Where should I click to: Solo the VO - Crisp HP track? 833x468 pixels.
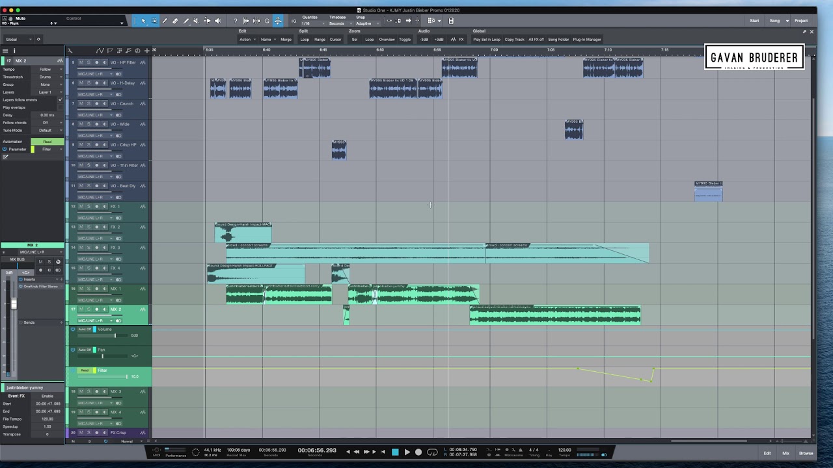89,145
